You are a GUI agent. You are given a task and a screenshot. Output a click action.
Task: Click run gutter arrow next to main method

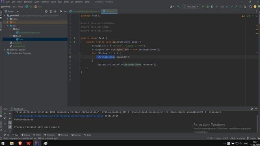pos(75,42)
